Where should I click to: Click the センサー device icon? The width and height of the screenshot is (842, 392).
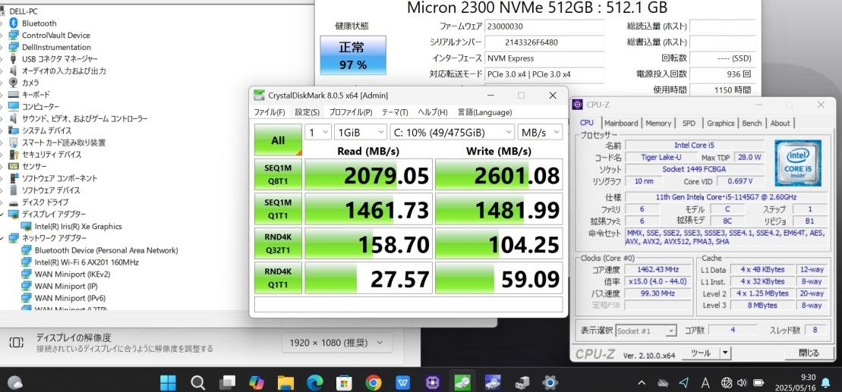[x=14, y=166]
